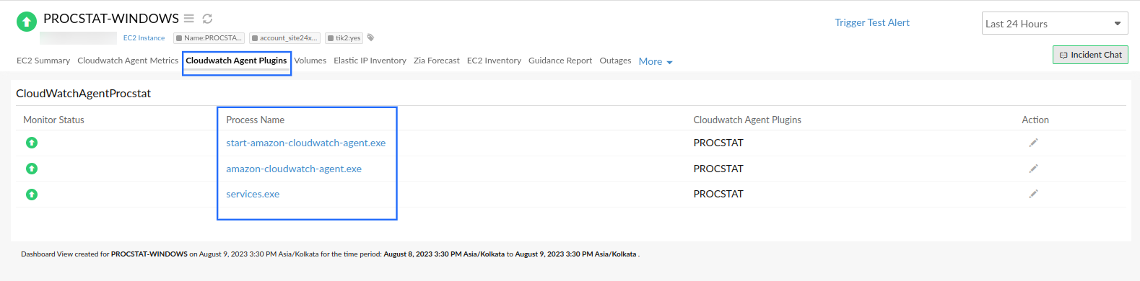This screenshot has width=1140, height=281.
Task: Edit the start-amazon-cloudwatch-agent.exe row with pencil
Action: pos(1034,143)
